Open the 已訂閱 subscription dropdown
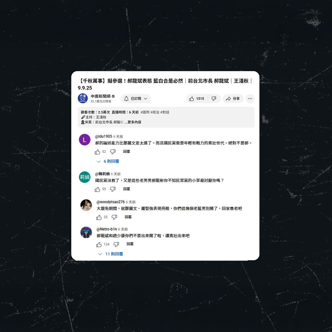Viewport: 332px width, 332px height. point(136,99)
